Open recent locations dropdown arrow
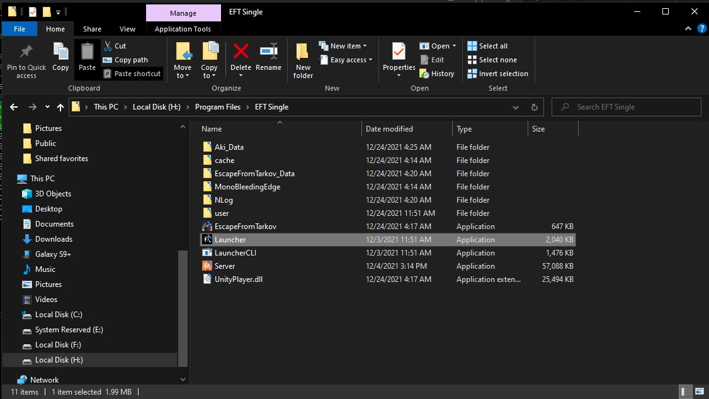This screenshot has width=709, height=399. click(47, 107)
